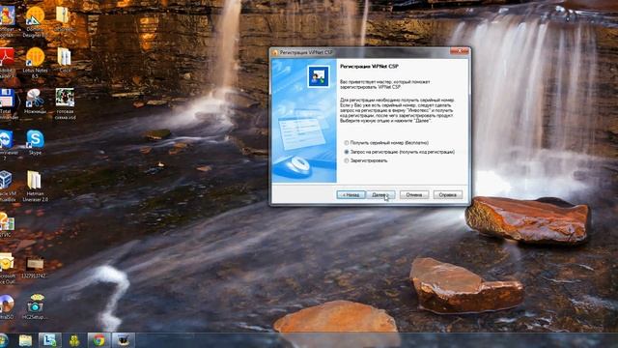Open the Windows Start menu
Screen dimensions: 618x348
click(3, 340)
